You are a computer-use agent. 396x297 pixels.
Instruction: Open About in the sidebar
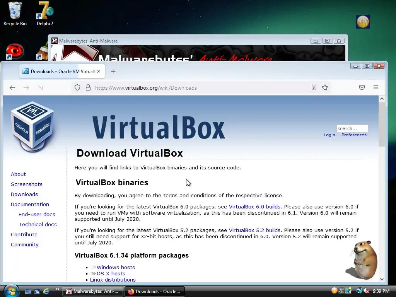click(18, 174)
